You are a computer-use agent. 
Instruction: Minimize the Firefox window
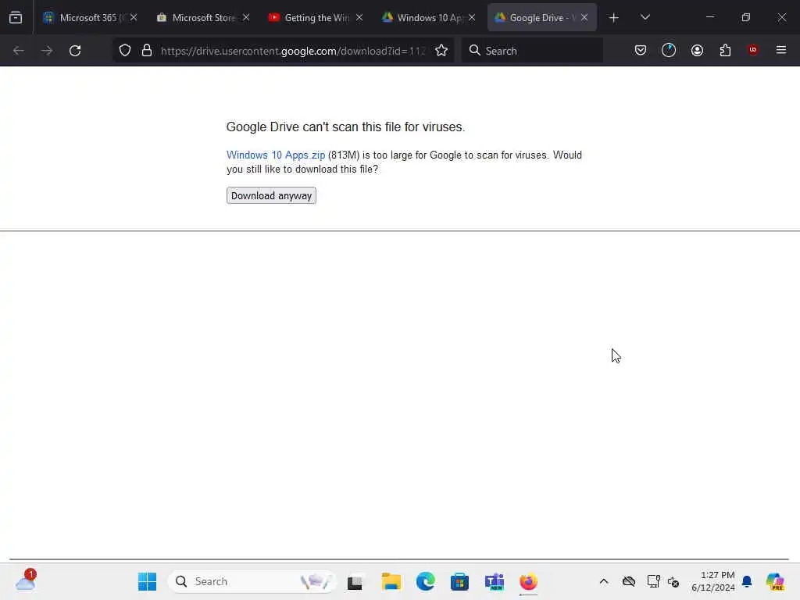tap(709, 17)
